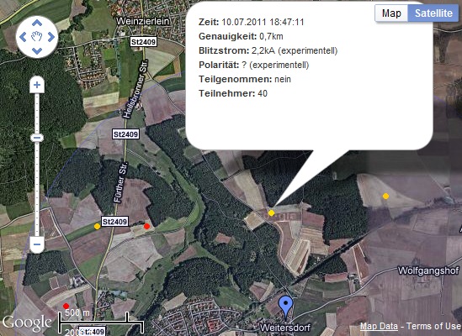Zoom in with the plus button
This screenshot has height=336, width=462.
pyautogui.click(x=37, y=85)
